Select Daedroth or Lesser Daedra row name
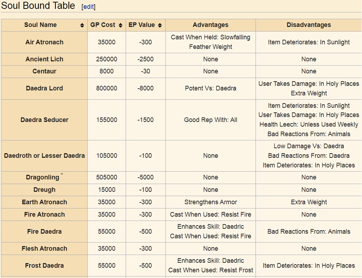Viewport: 362px width, 278px height. click(44, 156)
